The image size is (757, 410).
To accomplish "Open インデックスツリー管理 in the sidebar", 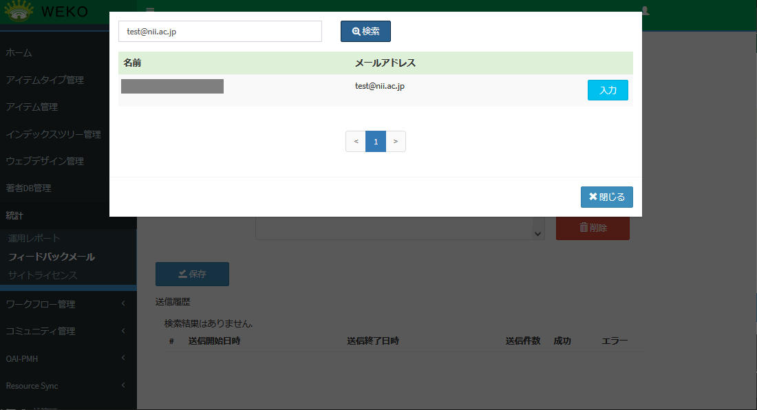I will point(53,134).
